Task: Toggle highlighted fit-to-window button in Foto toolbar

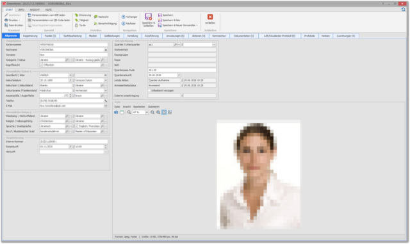Action: click(x=164, y=112)
